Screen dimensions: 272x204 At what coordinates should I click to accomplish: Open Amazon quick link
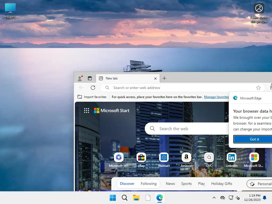tap(186, 160)
